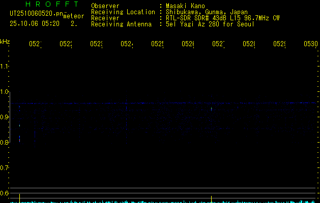
Task: Click the 0.9 frequency axis label
Action: 4,117
